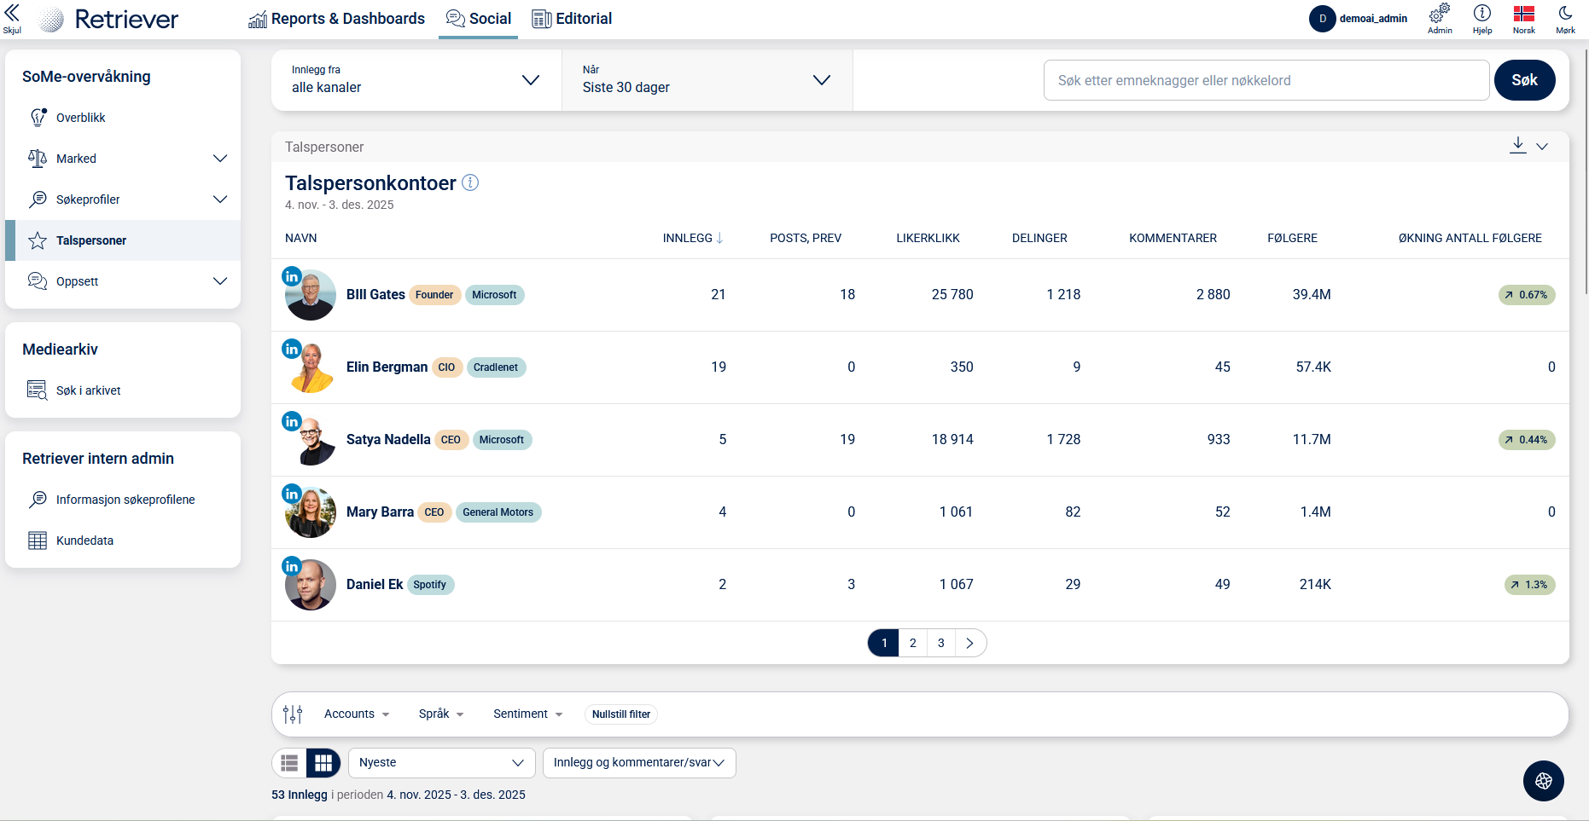This screenshot has width=1589, height=821.
Task: Open Reports & Dashboards tab
Action: coord(336,19)
